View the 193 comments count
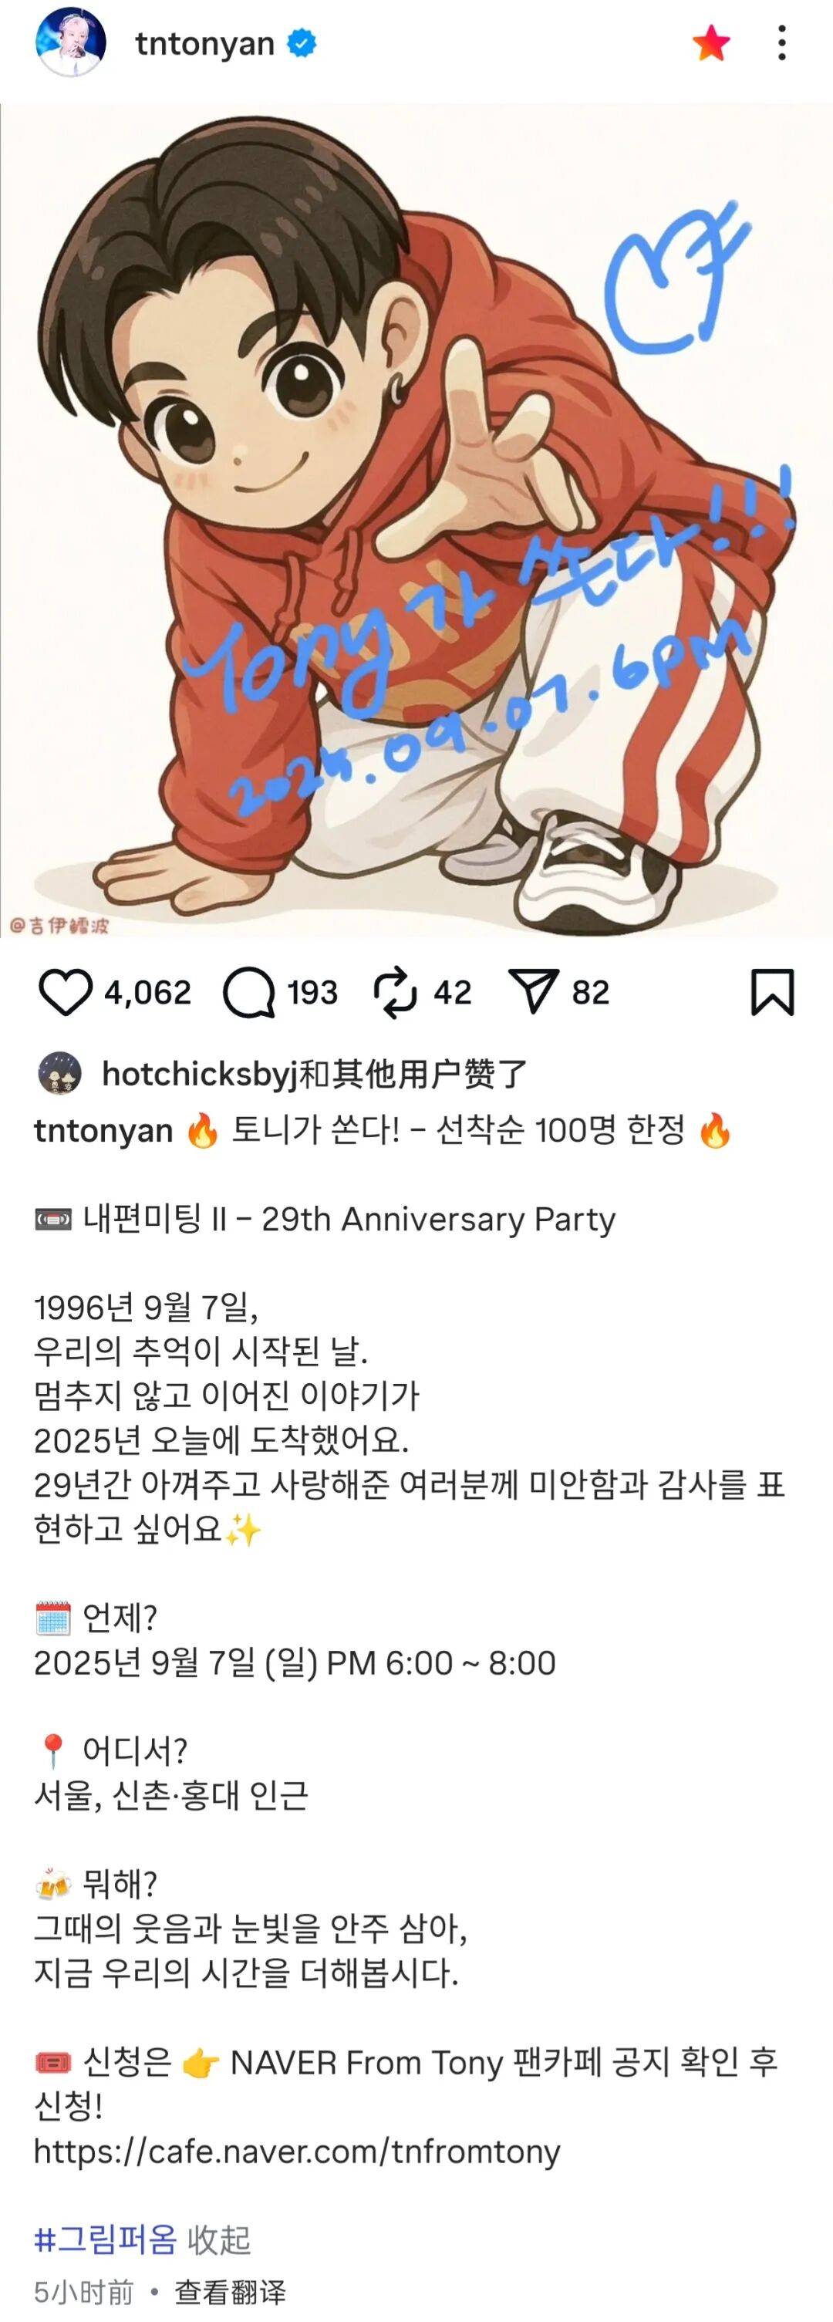The width and height of the screenshot is (833, 2322). (x=312, y=992)
